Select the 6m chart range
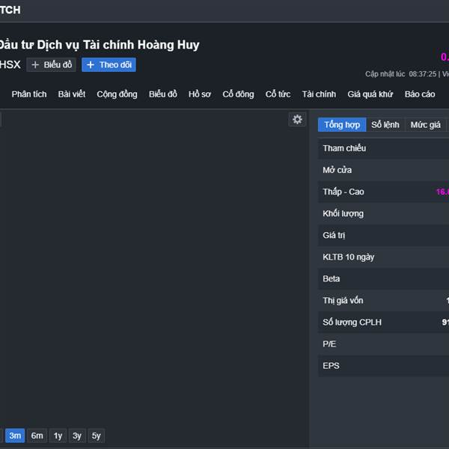 coord(37,436)
